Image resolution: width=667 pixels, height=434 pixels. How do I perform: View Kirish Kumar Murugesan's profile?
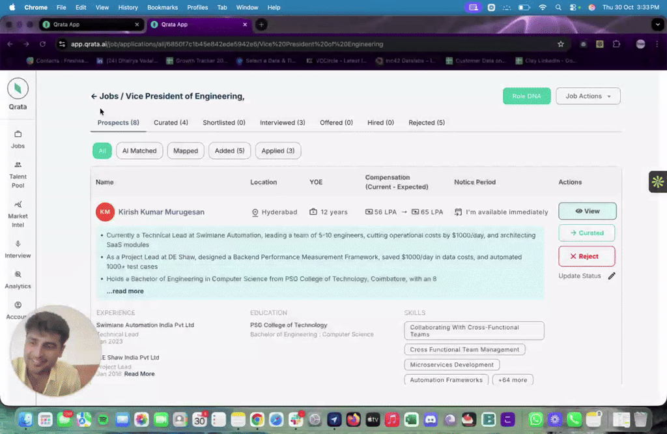click(588, 211)
